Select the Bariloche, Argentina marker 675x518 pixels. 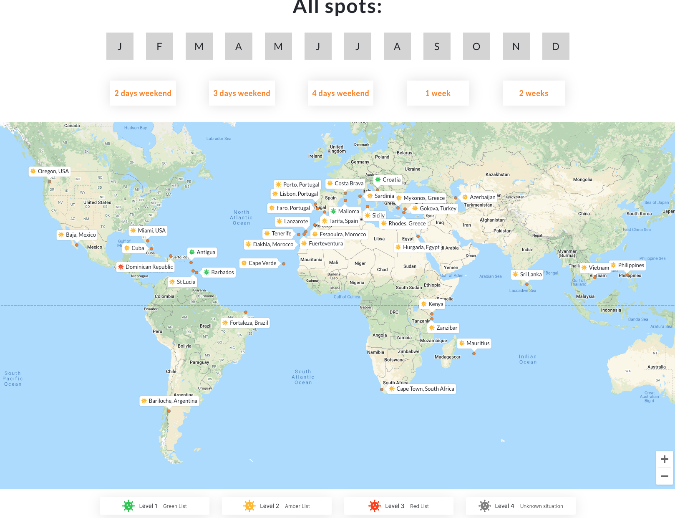[x=169, y=401]
